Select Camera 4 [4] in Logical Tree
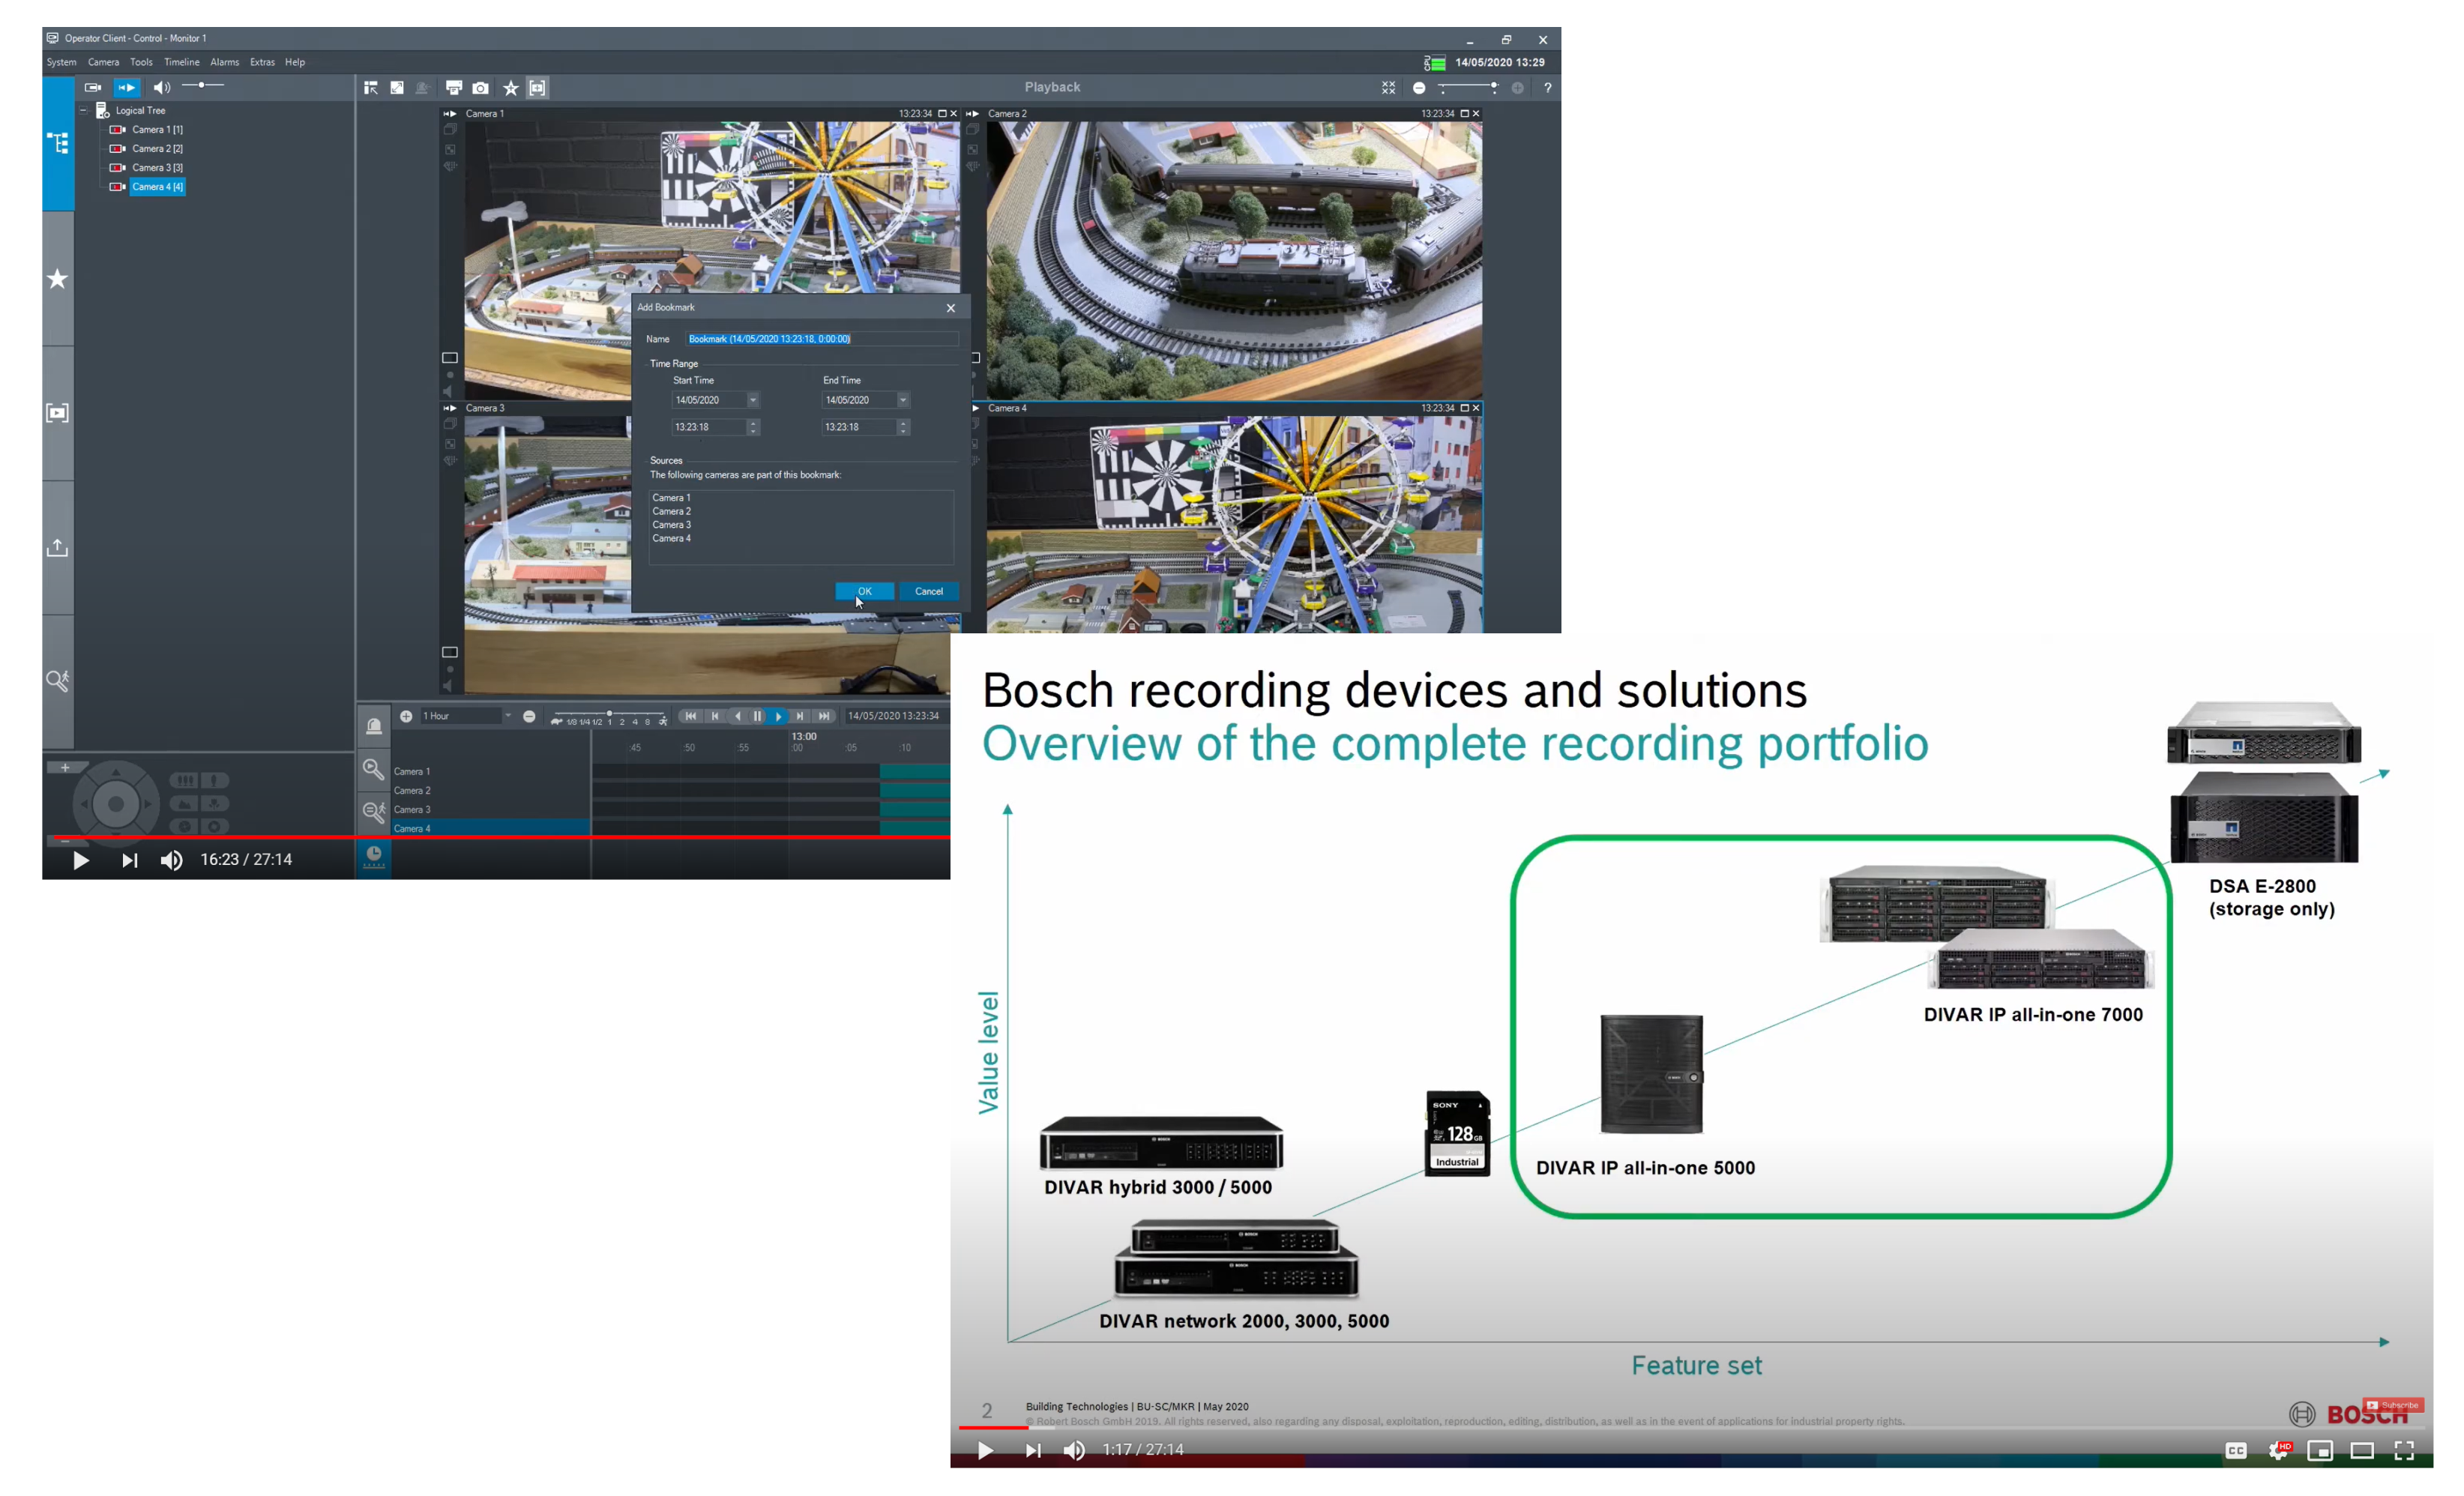Viewport: 2464px width, 1496px height. [x=157, y=187]
